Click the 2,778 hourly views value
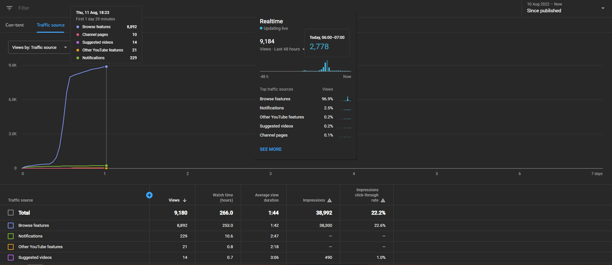The image size is (612, 265). 319,47
